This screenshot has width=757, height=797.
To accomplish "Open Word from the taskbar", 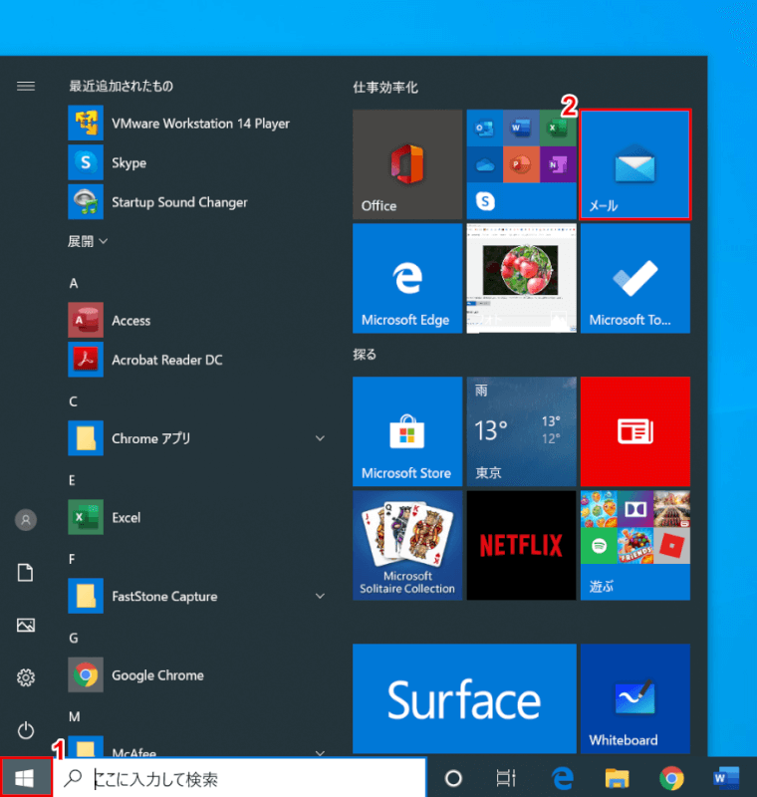I will pos(726,778).
